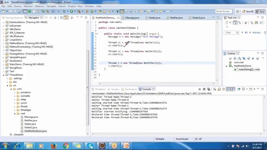This screenshot has width=267, height=150.
Task: Collapse the ThreadDemo project
Action: pyautogui.click(x=4, y=75)
